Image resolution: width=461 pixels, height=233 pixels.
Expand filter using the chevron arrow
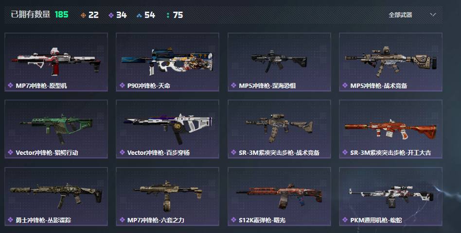point(433,15)
